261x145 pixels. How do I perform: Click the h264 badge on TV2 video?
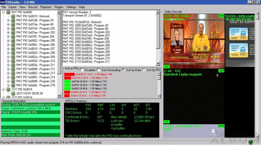click(221, 71)
